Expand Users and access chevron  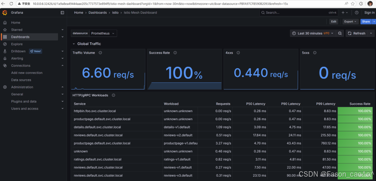(63, 109)
